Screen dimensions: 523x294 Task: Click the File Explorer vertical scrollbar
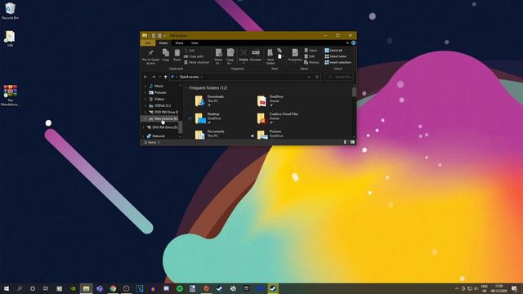(x=354, y=92)
